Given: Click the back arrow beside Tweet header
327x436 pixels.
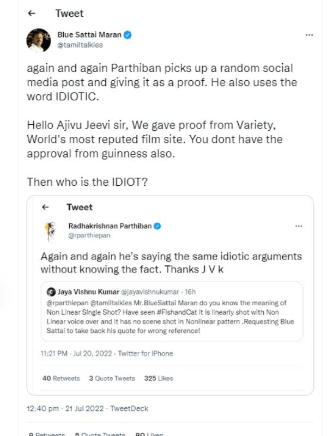Looking at the screenshot, I should pos(32,14).
